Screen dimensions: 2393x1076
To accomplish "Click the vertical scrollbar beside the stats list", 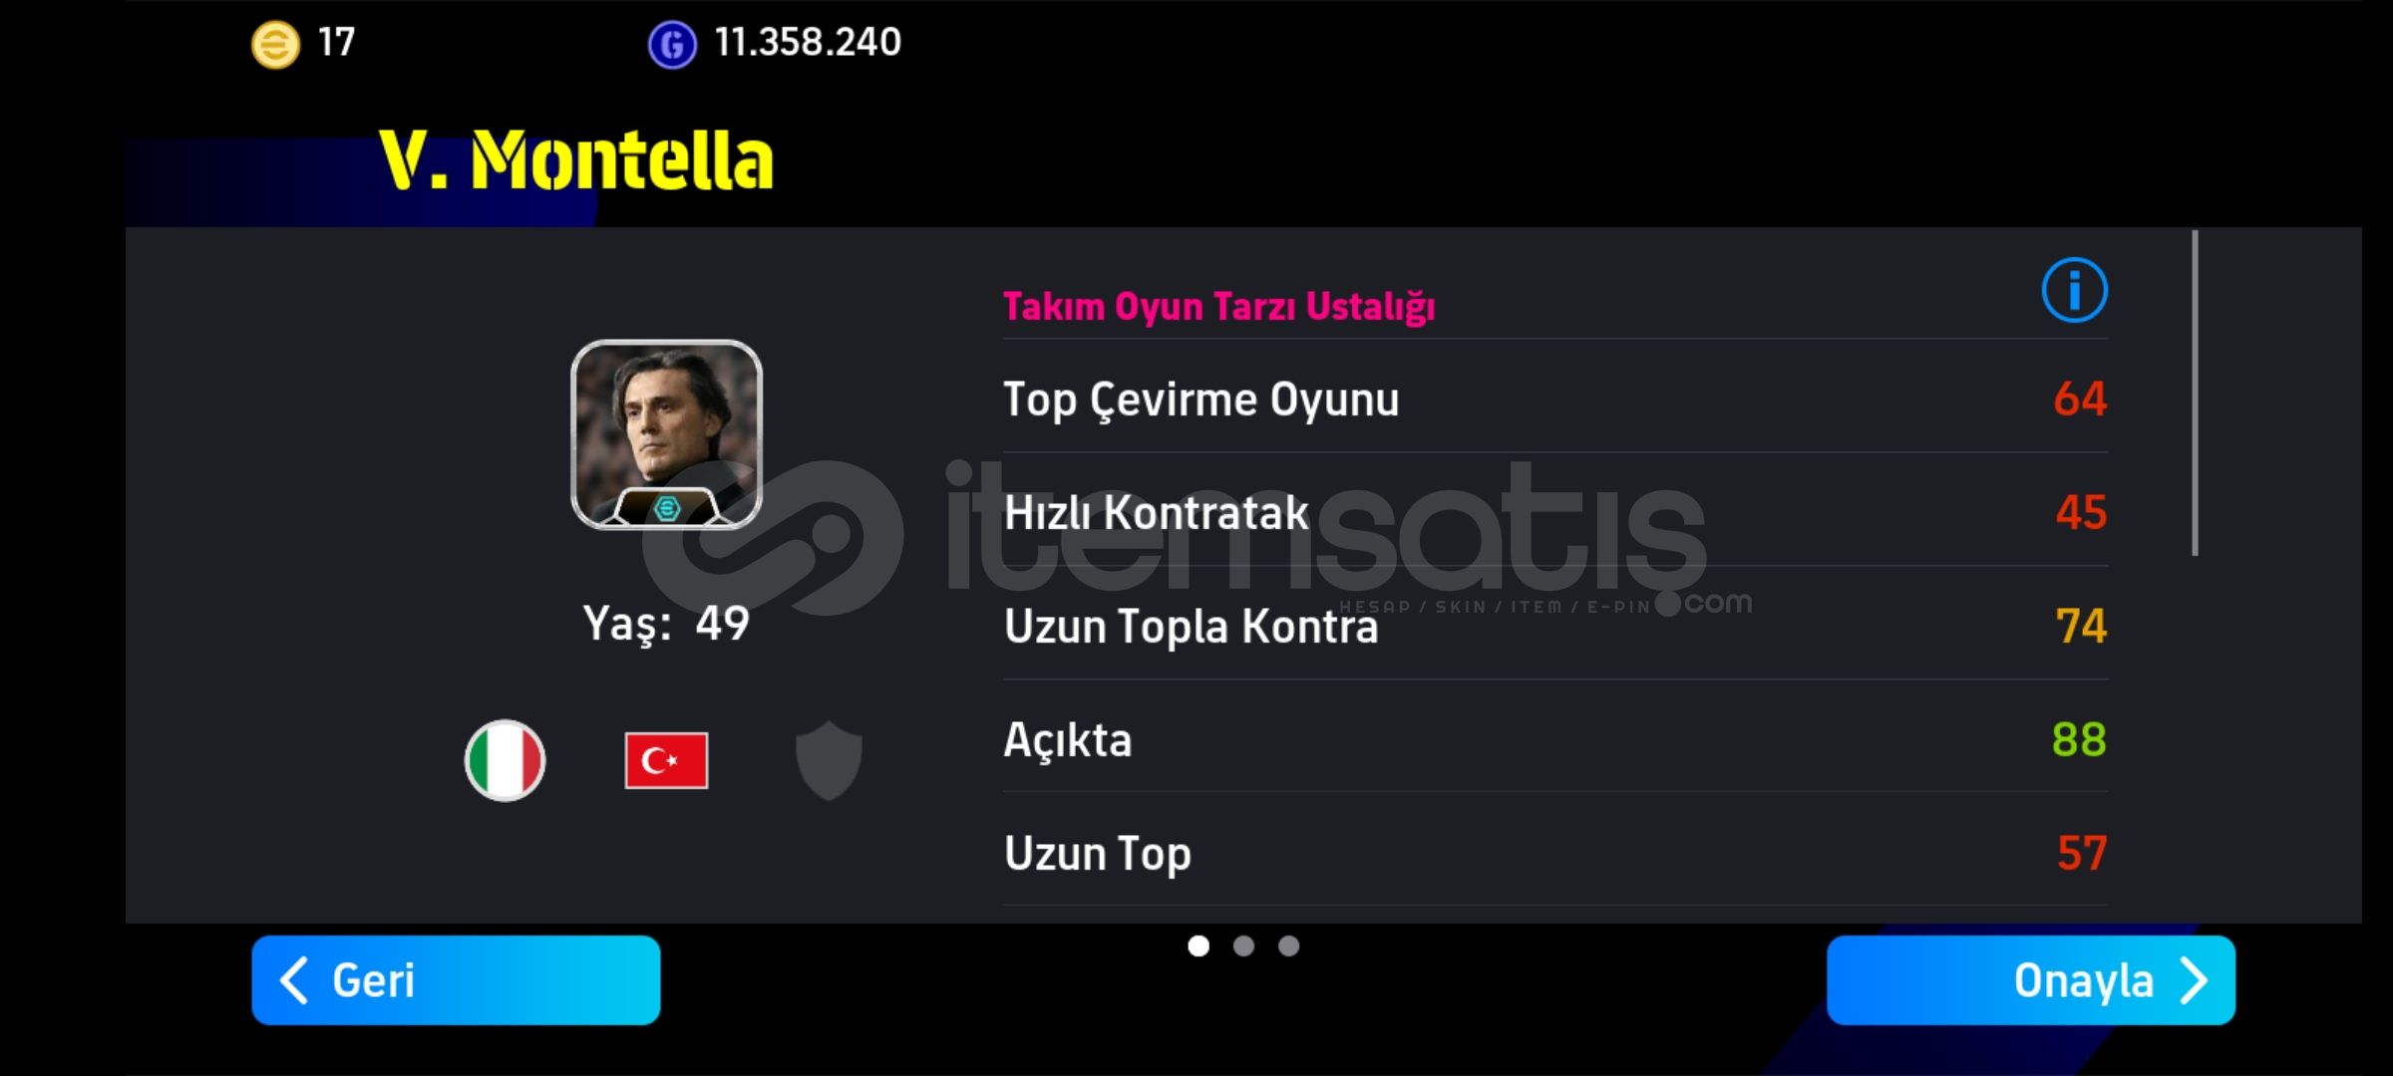I will [x=2195, y=393].
